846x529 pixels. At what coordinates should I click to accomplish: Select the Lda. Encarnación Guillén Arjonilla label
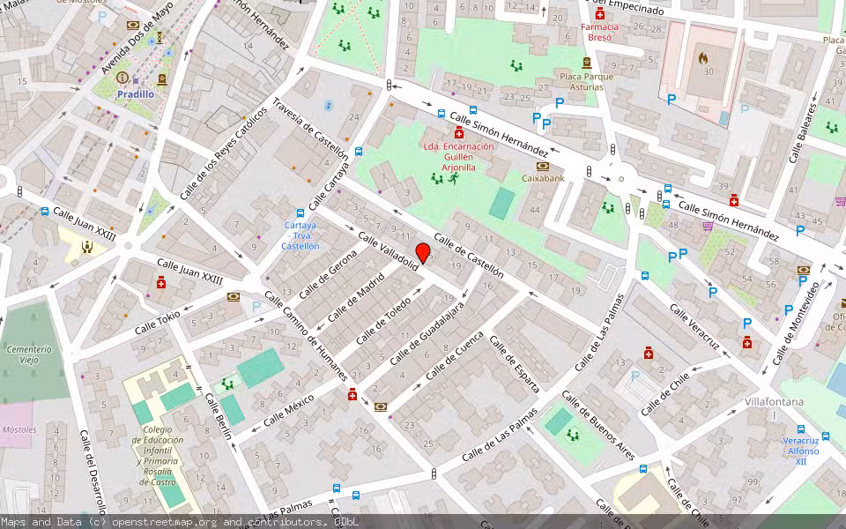(x=459, y=156)
